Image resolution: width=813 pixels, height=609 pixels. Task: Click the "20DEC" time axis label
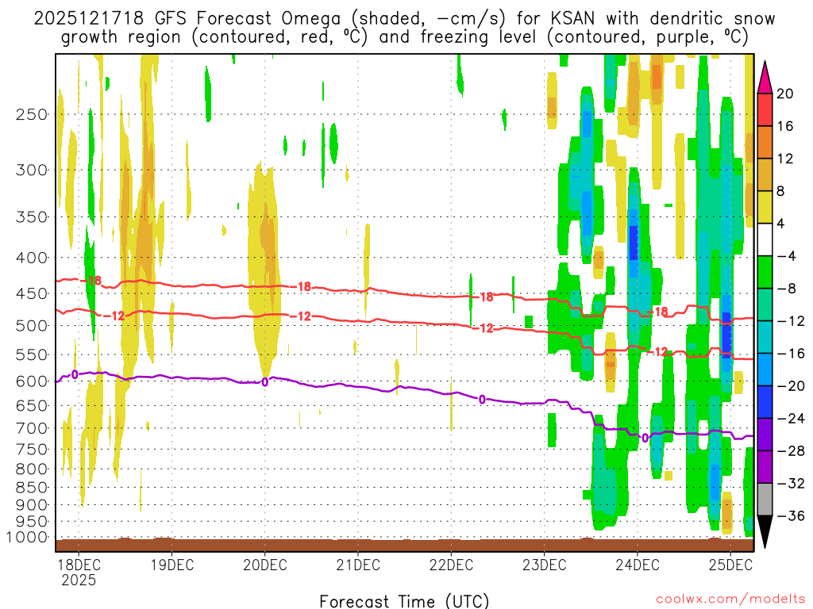click(x=265, y=565)
